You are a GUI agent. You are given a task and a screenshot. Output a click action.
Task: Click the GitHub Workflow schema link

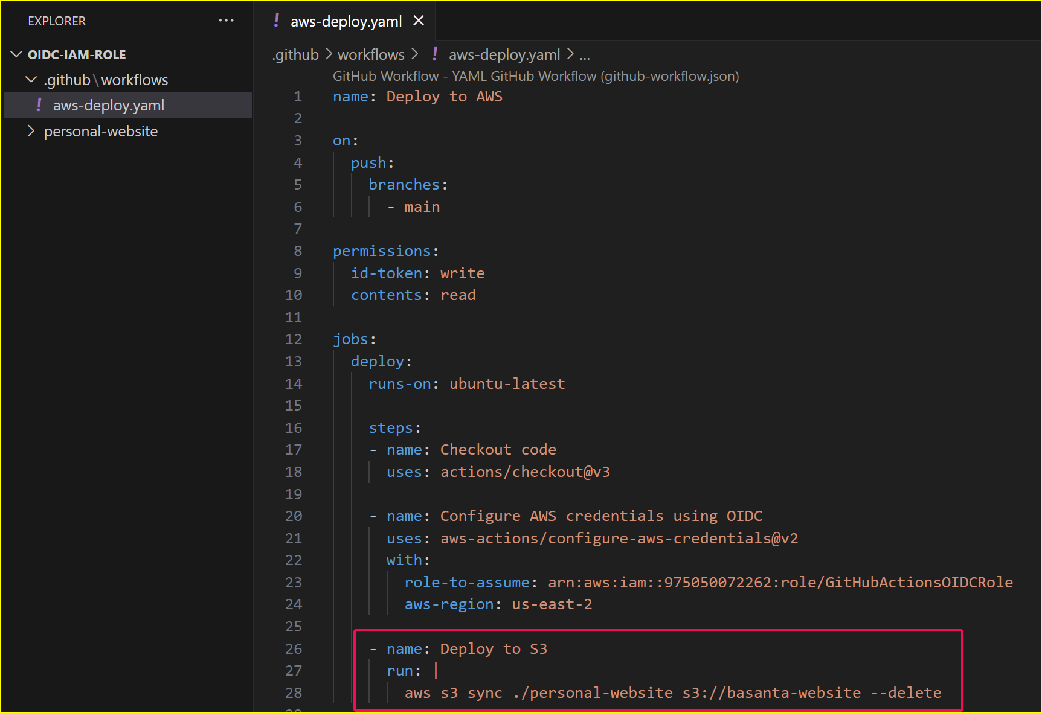[x=535, y=75]
